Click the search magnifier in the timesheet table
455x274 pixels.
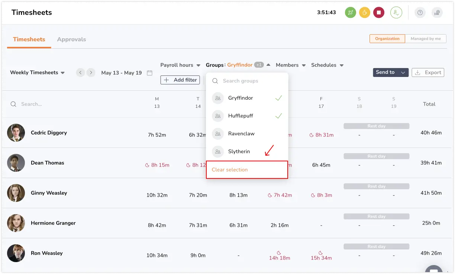pos(13,104)
